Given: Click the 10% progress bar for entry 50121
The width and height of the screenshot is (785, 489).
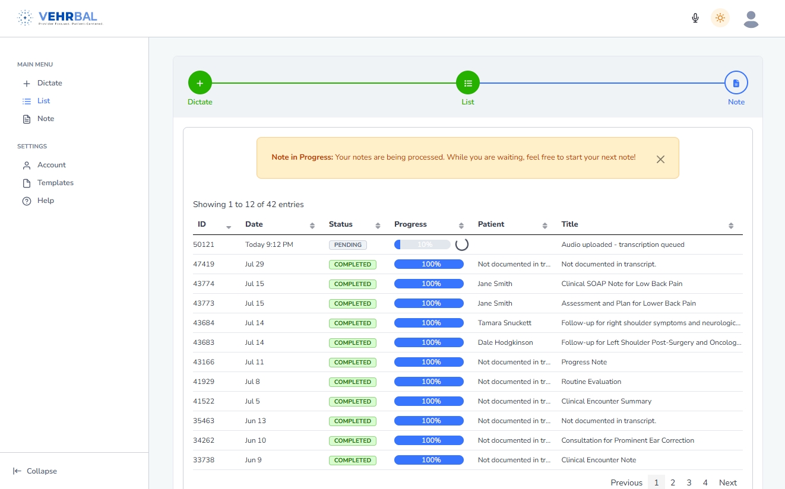Looking at the screenshot, I should pos(422,244).
